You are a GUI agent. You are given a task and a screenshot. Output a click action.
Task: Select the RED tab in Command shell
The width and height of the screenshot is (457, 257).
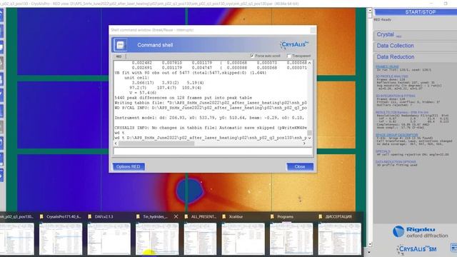(x=119, y=56)
